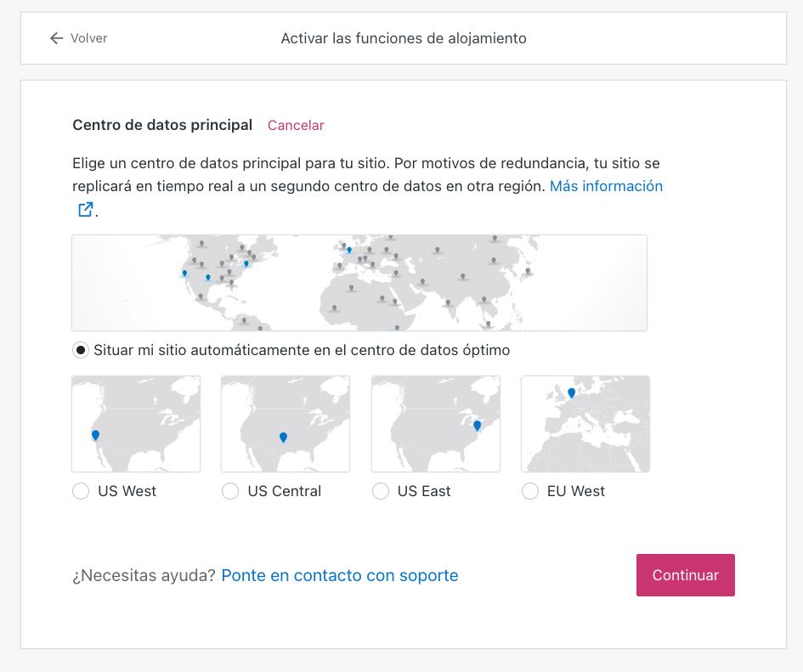Click the blue pin in the US West map
Screen dimensions: 803x672
95,435
